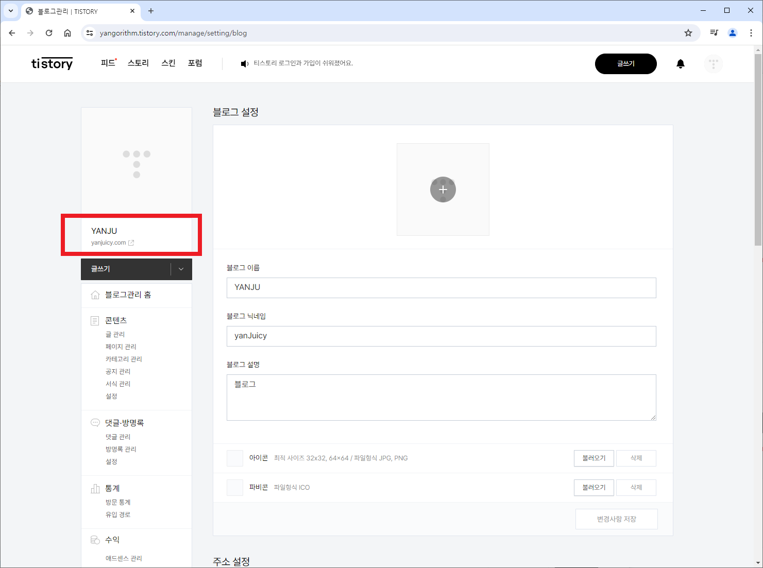
Task: Click the site information icon in address bar
Action: 90,33
